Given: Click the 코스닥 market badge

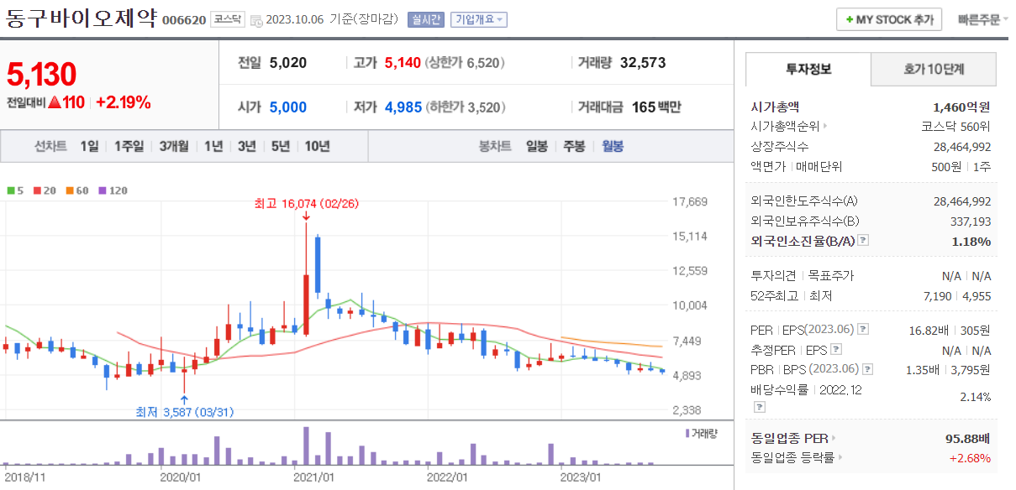Looking at the screenshot, I should [x=227, y=19].
